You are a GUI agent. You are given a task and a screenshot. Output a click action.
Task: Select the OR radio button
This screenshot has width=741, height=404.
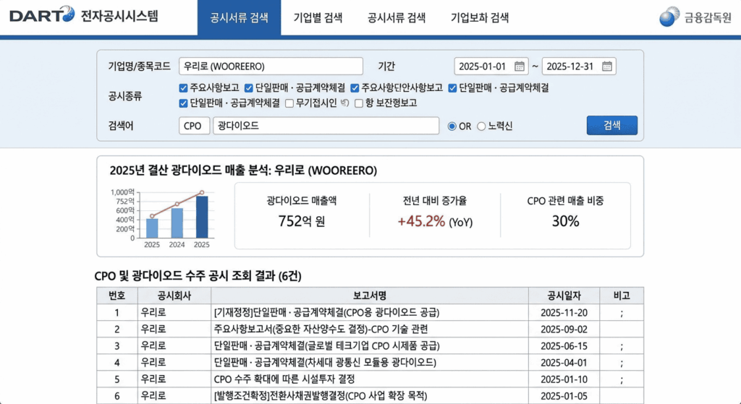452,126
